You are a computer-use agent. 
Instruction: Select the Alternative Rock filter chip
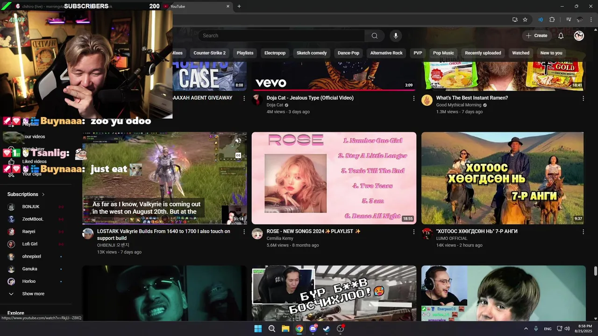pos(386,53)
